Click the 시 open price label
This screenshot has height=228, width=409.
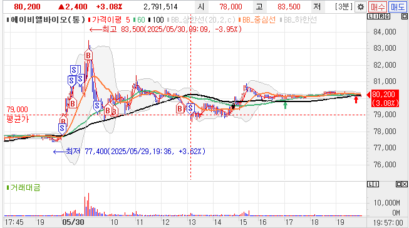pos(201,7)
